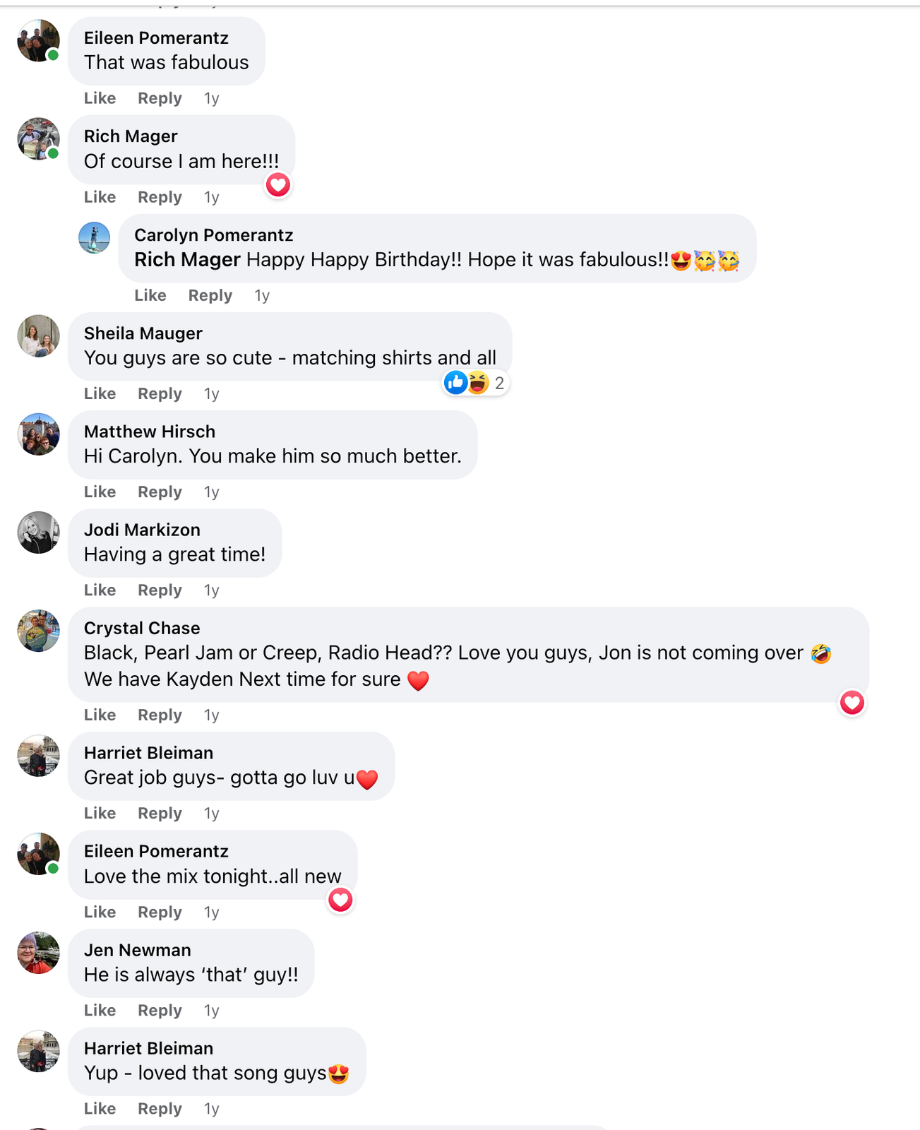Like Crystal Chase's Pearl Jam comment
The width and height of the screenshot is (920, 1130).
100,715
